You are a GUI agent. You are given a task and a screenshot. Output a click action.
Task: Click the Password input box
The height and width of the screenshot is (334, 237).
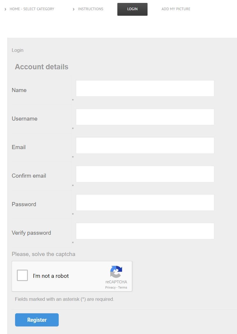pos(145,203)
